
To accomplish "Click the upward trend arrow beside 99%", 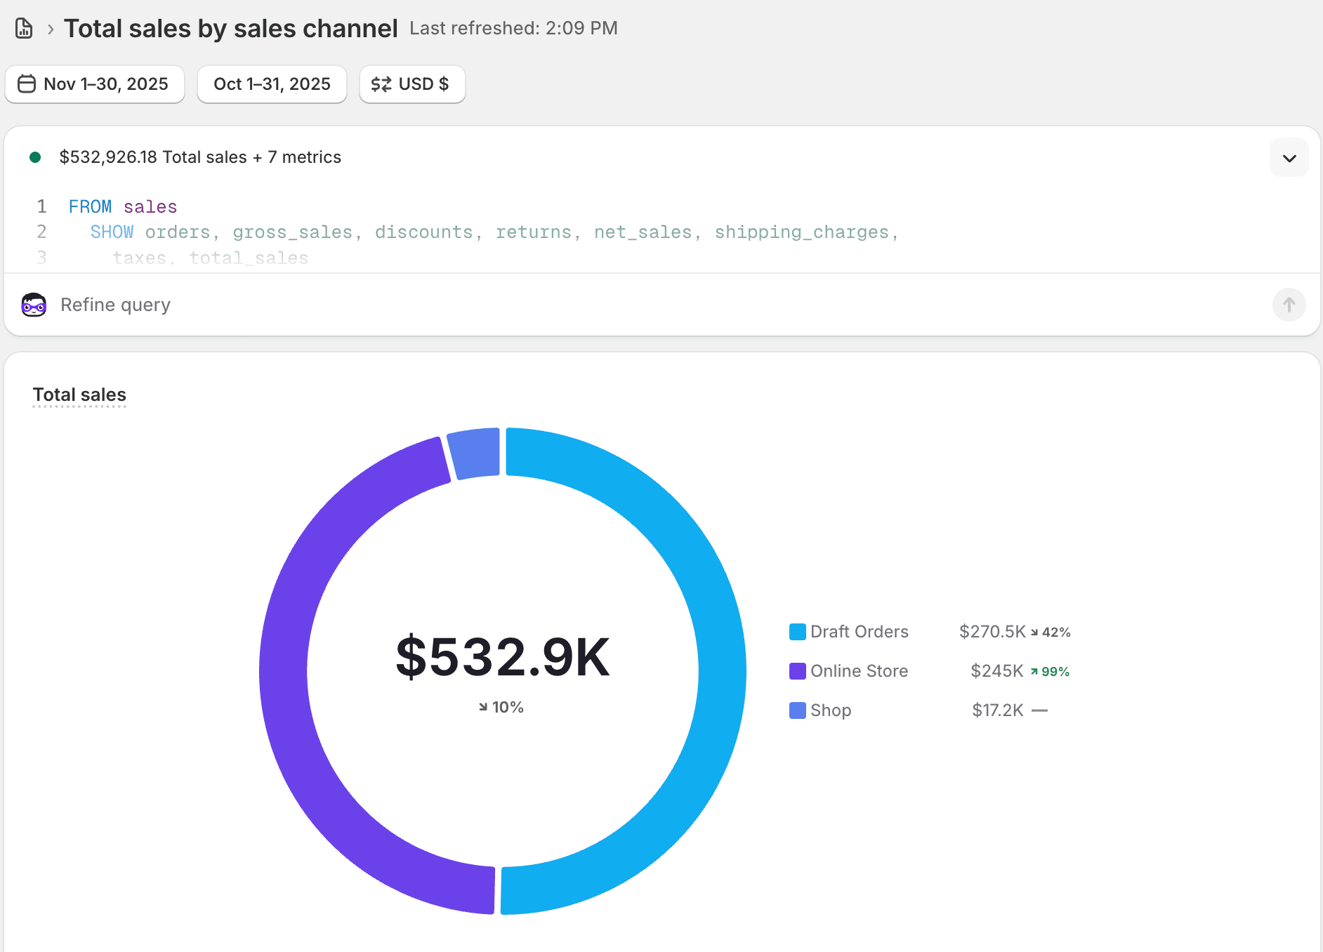I will point(1035,670).
